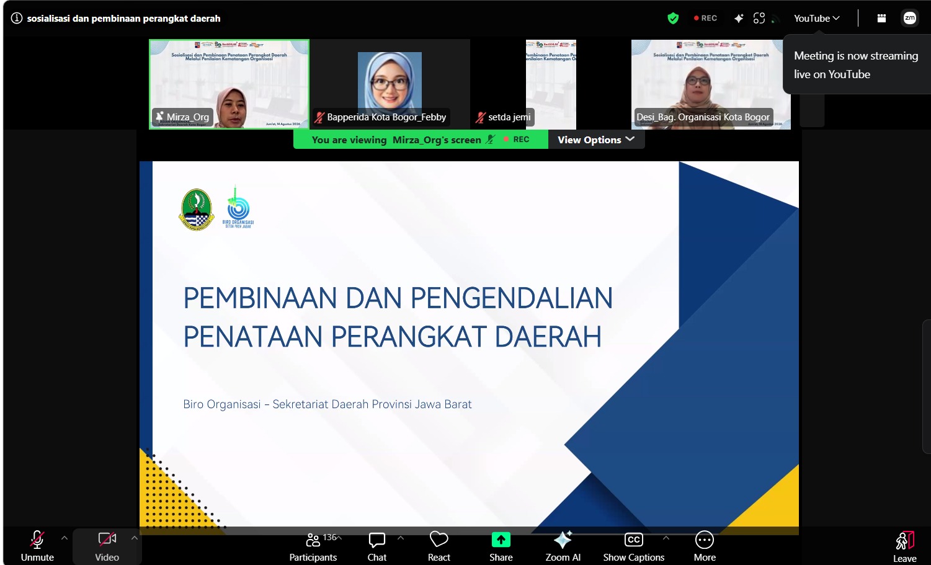
Task: Click the slide subtitle 'Biro Organisasi – Sekretariat Daerah Provinsi Jawa Barat'
Action: [327, 404]
